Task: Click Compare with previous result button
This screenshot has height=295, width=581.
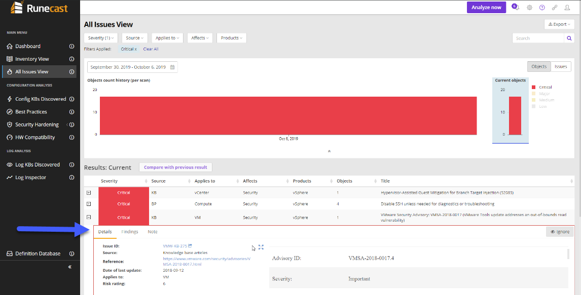Action: pyautogui.click(x=175, y=167)
